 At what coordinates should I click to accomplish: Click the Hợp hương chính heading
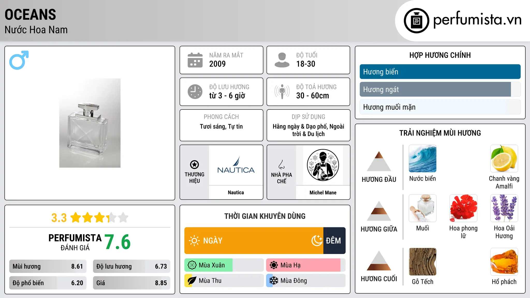tap(440, 55)
